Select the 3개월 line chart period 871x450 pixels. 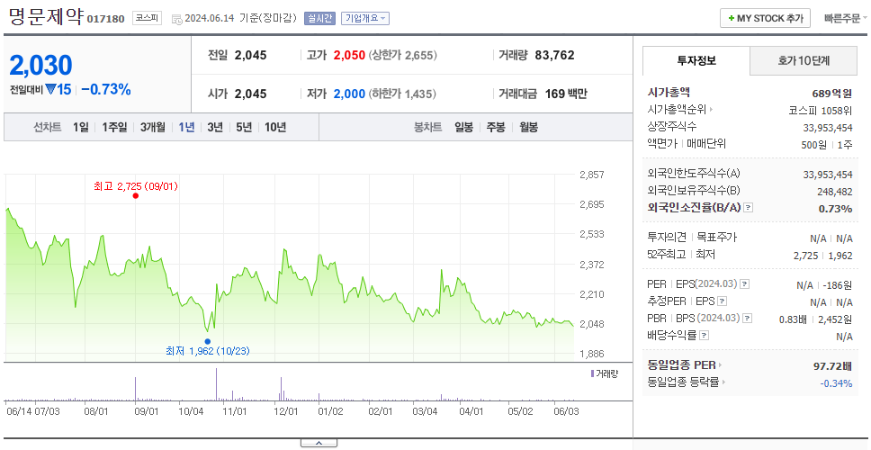(x=153, y=127)
